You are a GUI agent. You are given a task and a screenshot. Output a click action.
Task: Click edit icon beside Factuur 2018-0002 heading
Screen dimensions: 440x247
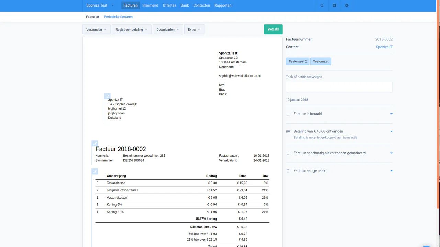coord(95,143)
